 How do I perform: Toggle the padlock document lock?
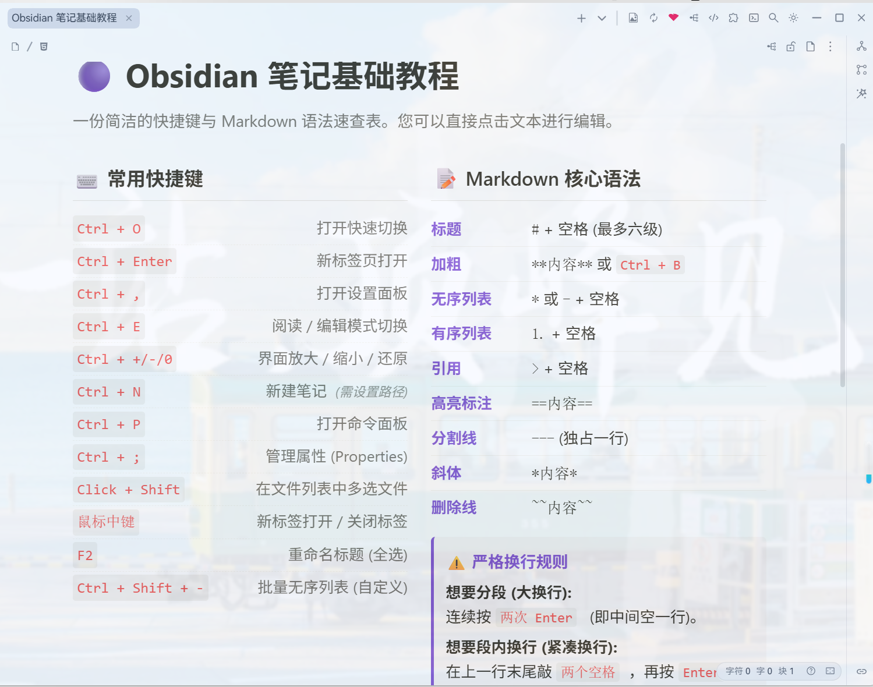pos(791,47)
